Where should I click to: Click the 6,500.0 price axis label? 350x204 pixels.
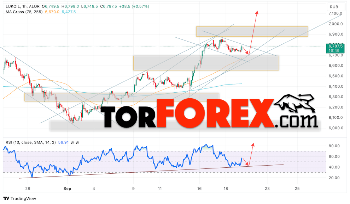point(336,76)
